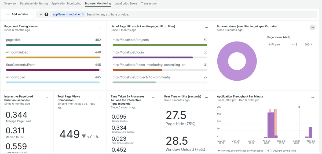
Task: Toggle Newrelic.goldenmetrics series in throughput legend
Action: tap(241, 151)
